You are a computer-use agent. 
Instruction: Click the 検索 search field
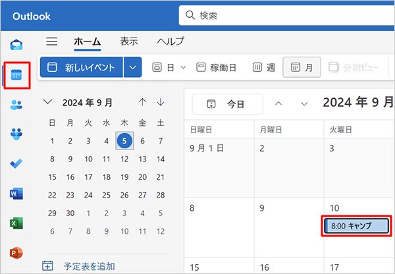tap(286, 15)
